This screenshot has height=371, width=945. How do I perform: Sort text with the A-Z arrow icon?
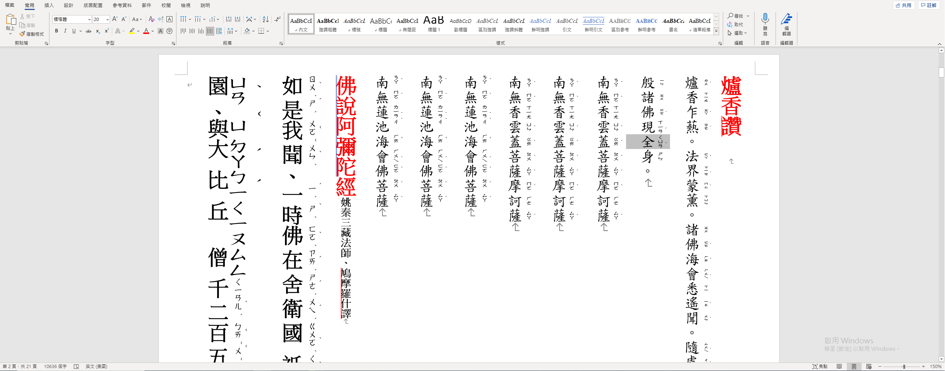coord(265,19)
